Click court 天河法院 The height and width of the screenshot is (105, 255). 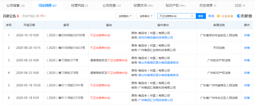point(219,48)
